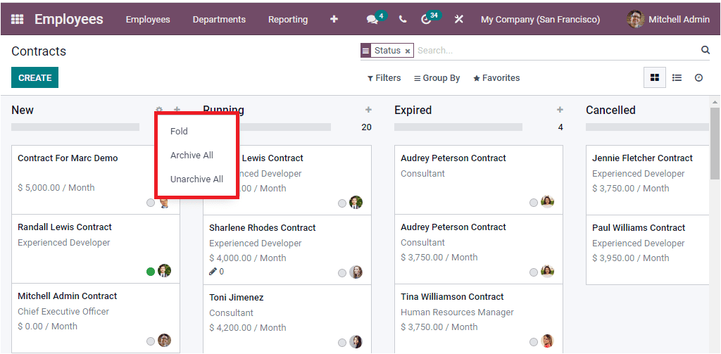Switch to activity view
The height and width of the screenshot is (354, 721).
point(698,77)
